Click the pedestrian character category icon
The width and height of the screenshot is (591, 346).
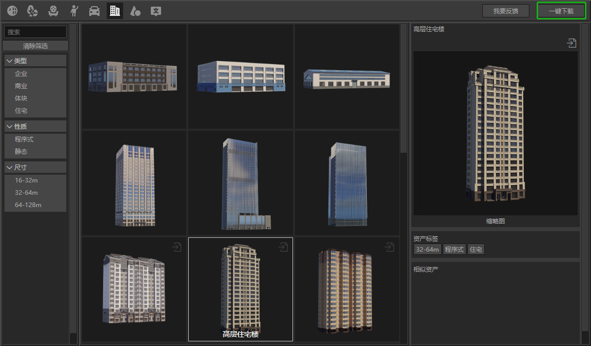74,10
